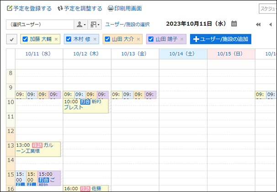Viewport: 277px width, 192px height.
Task: Open the calendar date picker icon
Action: 234,24
